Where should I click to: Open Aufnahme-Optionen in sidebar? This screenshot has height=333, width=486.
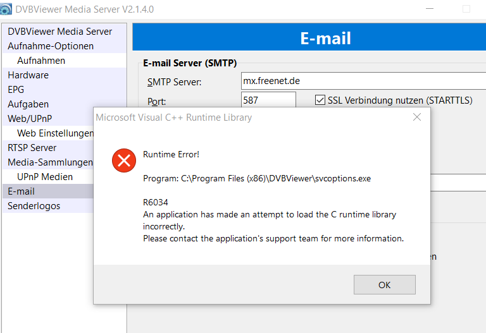click(x=65, y=45)
